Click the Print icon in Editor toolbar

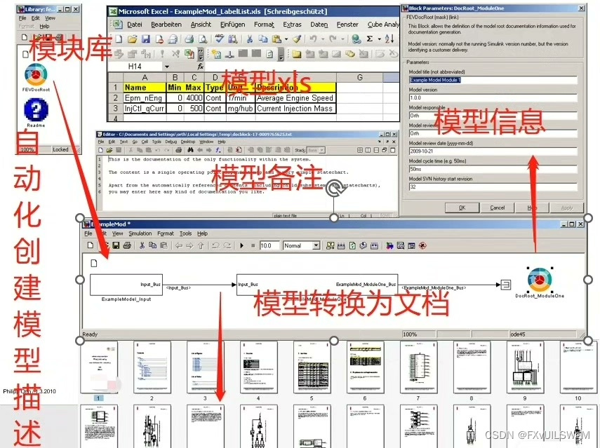click(x=178, y=150)
